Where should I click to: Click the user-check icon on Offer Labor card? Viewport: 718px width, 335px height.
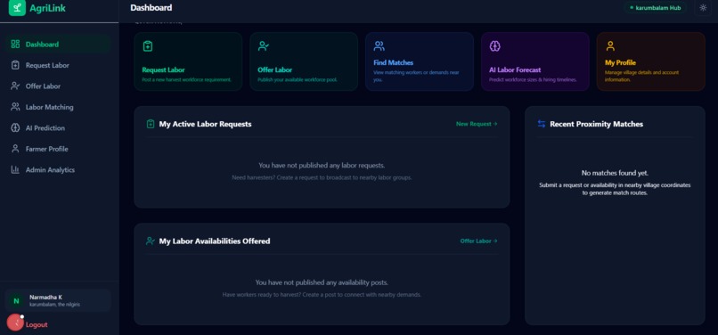pyautogui.click(x=264, y=45)
